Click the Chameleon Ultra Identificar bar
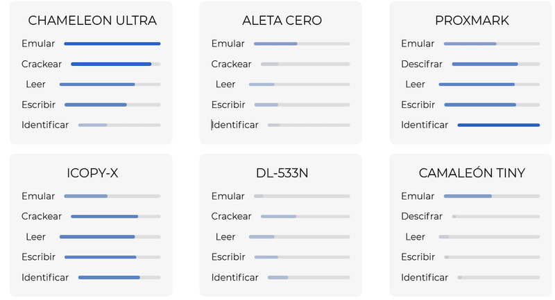The image size is (555, 300). click(119, 125)
